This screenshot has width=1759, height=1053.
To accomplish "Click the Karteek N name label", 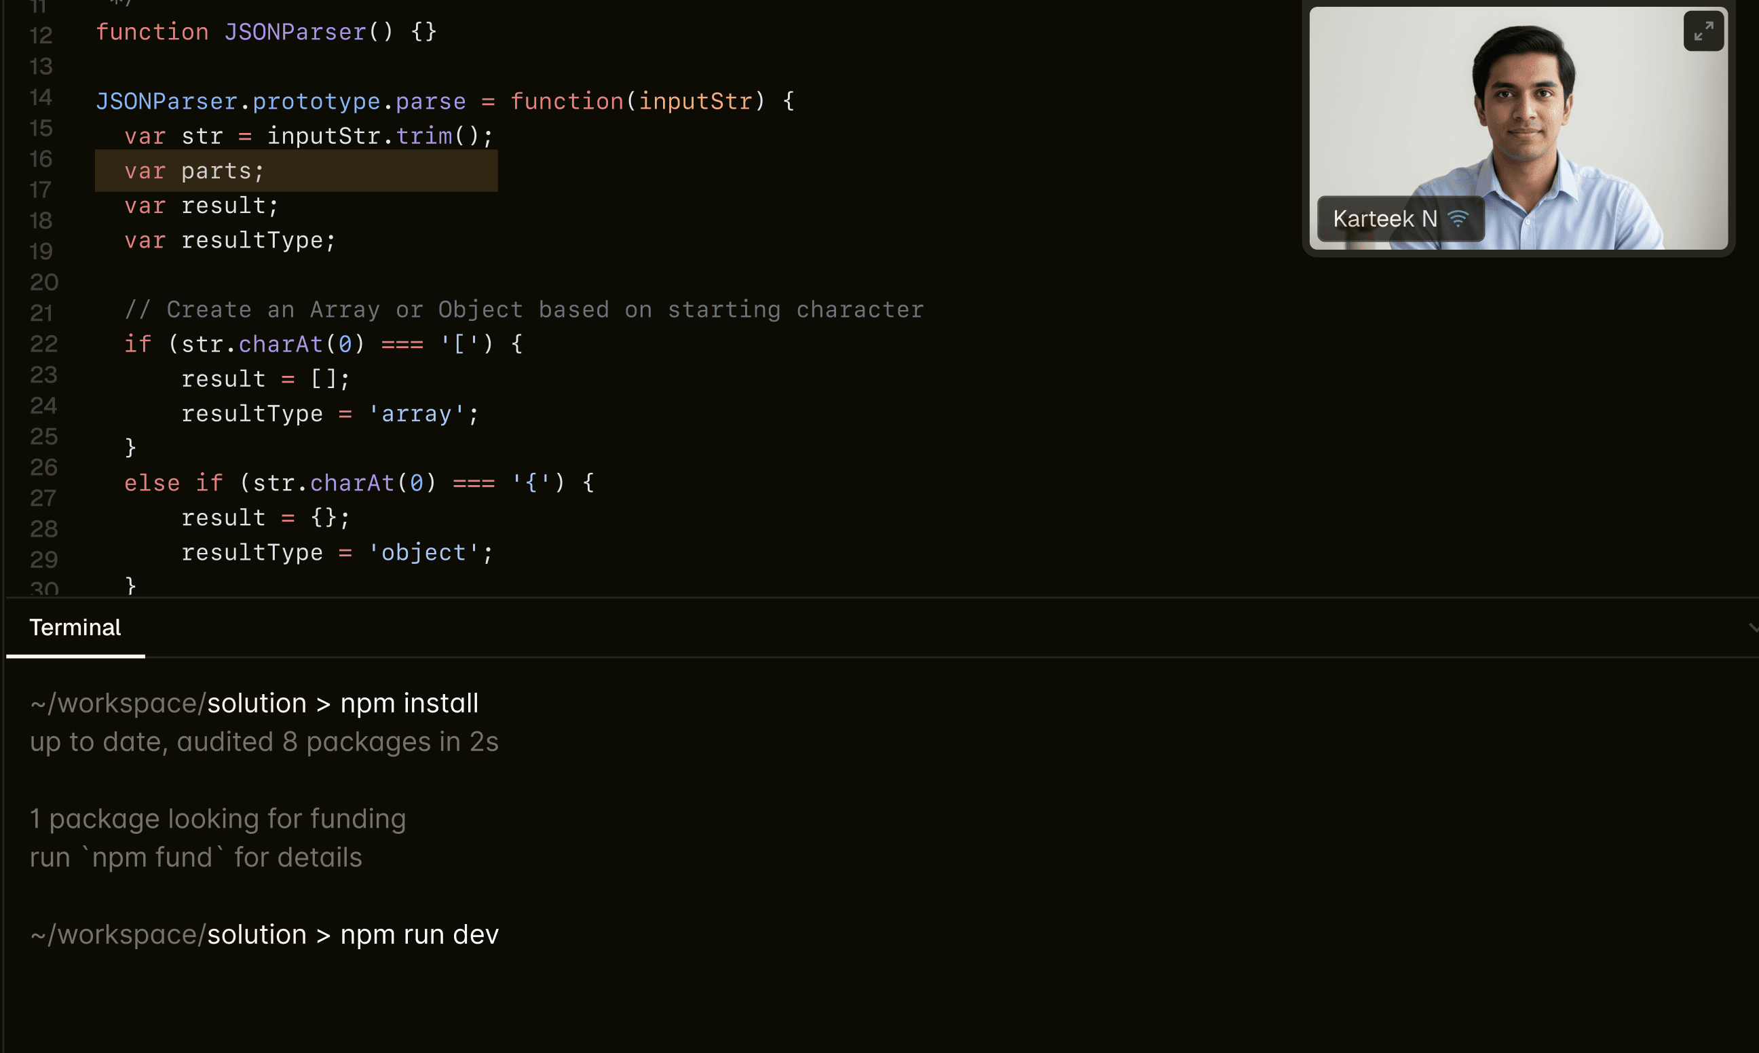I will (x=1384, y=219).
